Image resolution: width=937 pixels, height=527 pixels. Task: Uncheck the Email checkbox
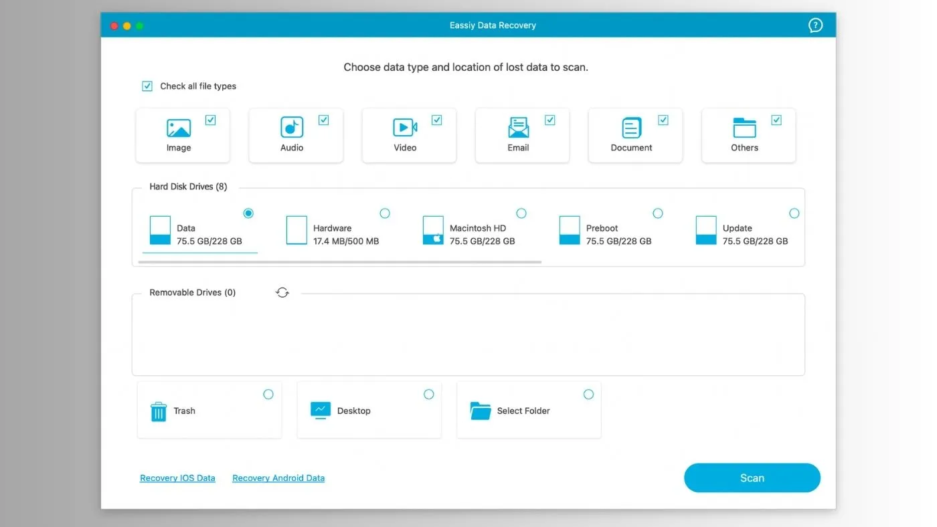pos(549,120)
